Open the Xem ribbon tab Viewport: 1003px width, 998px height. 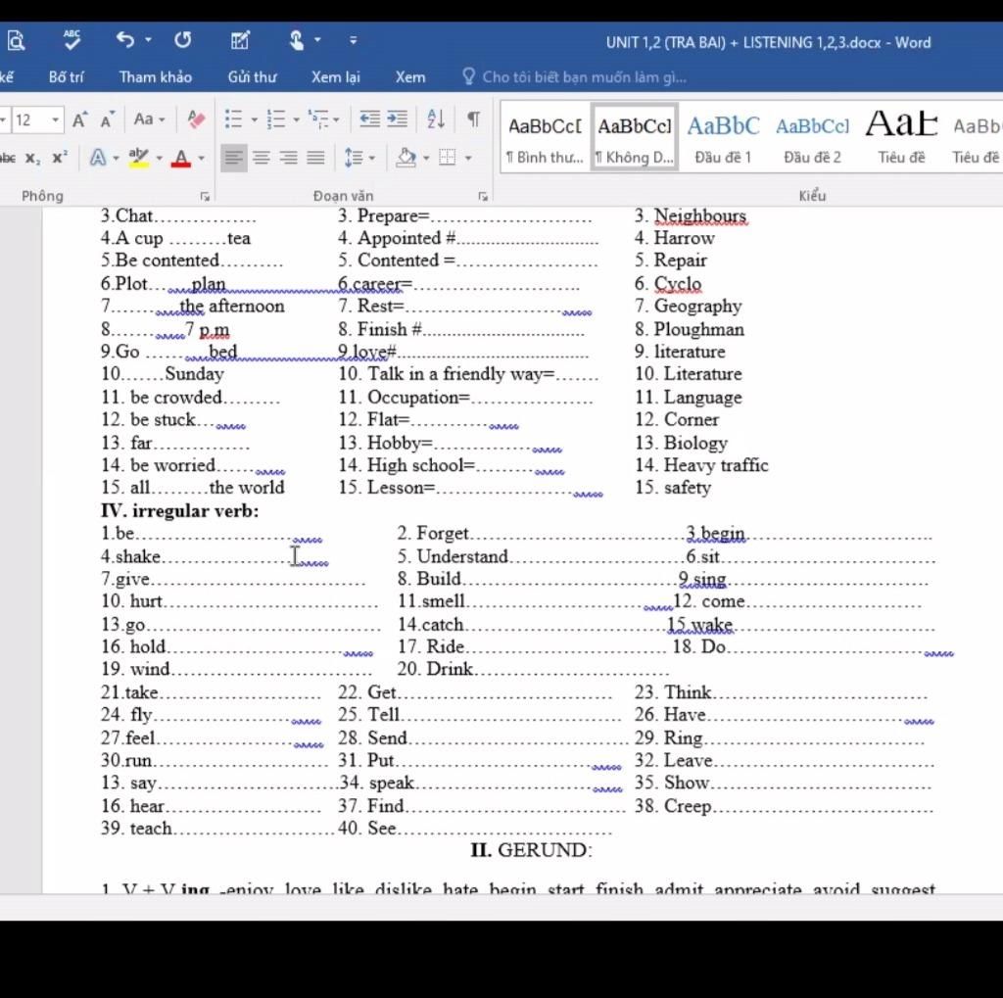[410, 77]
